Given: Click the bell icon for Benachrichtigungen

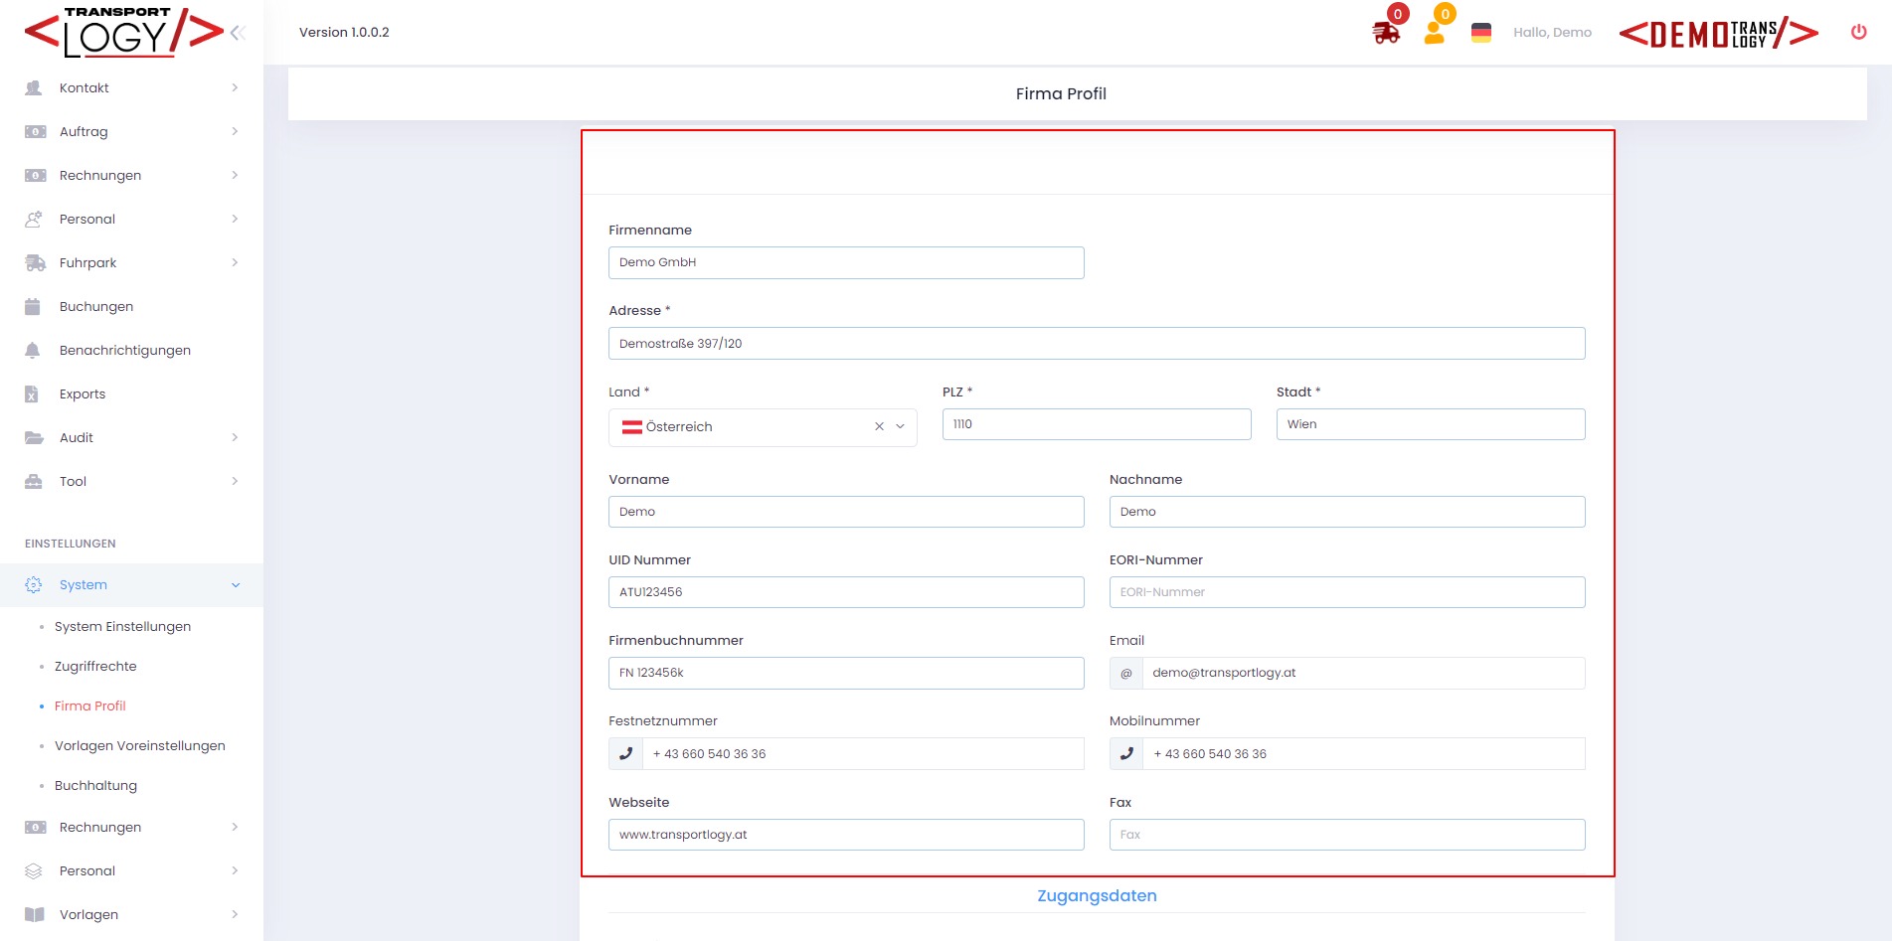Looking at the screenshot, I should [33, 350].
